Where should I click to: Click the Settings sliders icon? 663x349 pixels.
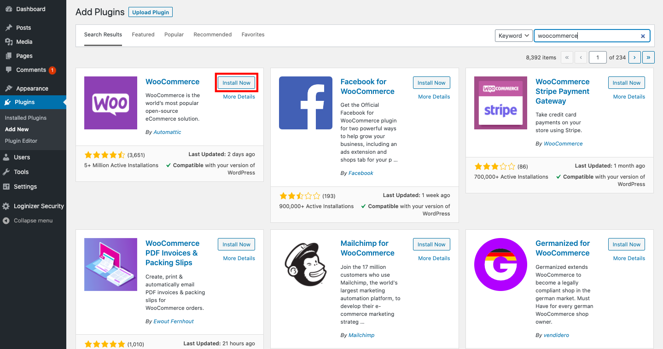(x=6, y=187)
